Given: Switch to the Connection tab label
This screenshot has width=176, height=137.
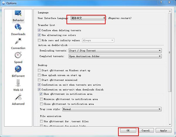Looking at the screenshot, I should [x=18, y=48].
